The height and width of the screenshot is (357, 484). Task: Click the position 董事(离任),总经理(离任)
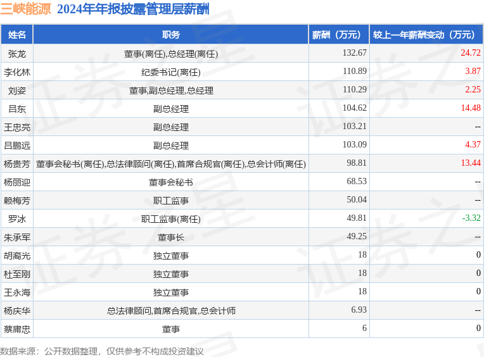coord(170,54)
